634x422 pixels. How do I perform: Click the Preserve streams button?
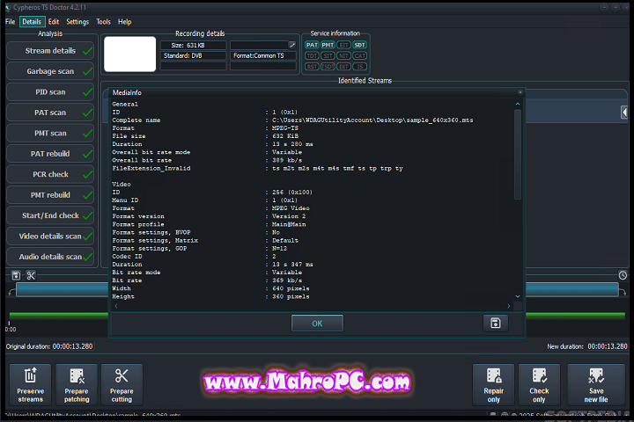pyautogui.click(x=30, y=385)
